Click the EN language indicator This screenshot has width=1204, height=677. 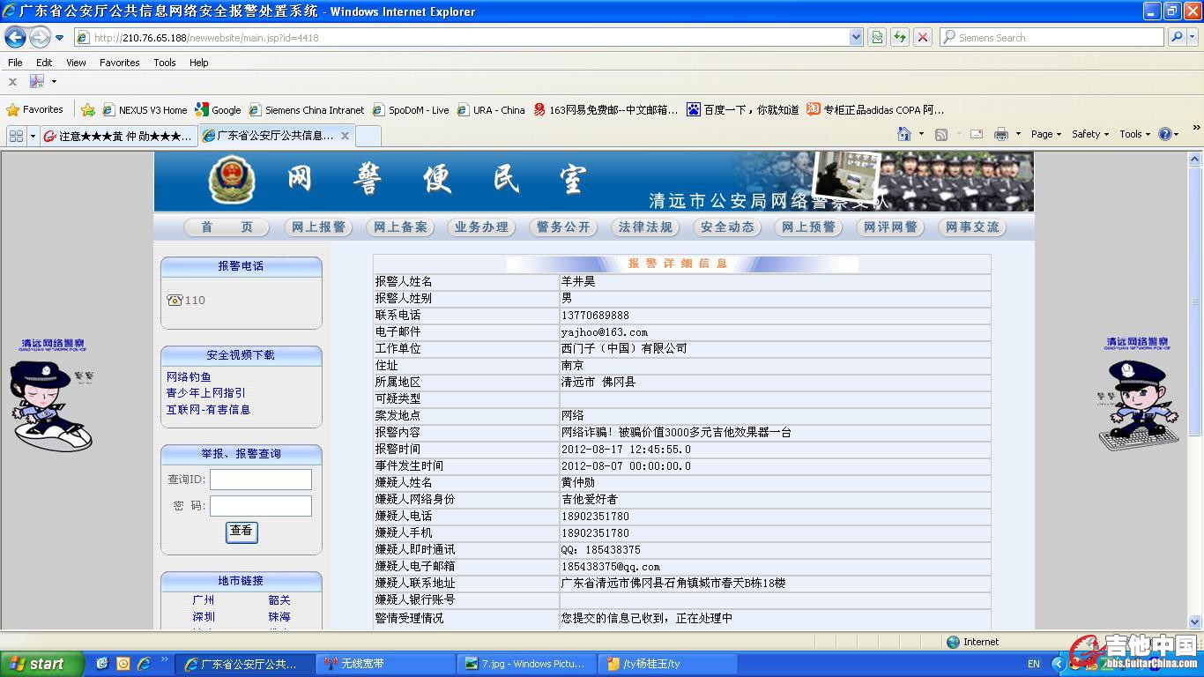(1034, 664)
